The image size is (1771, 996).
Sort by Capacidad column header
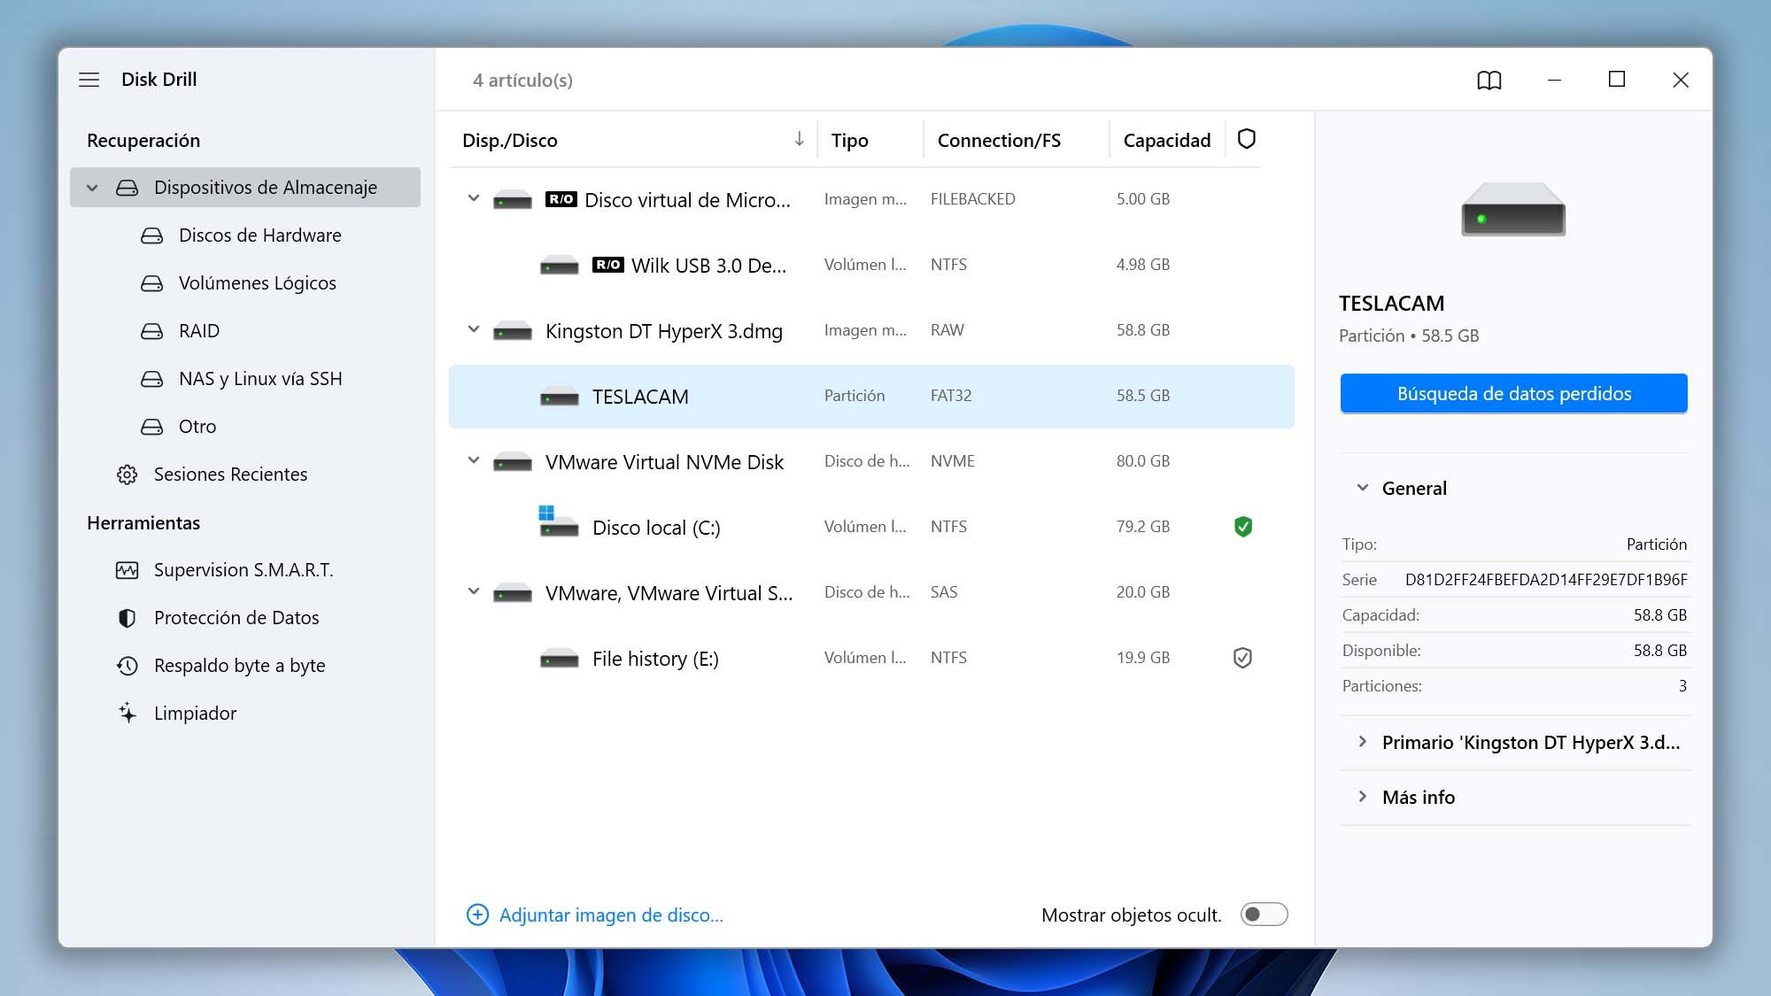(1166, 141)
